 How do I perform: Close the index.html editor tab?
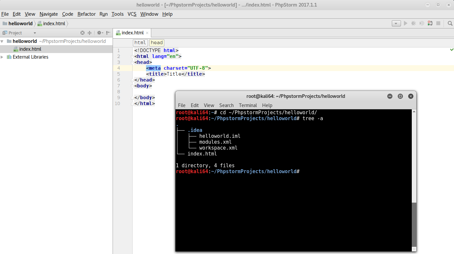[x=147, y=33]
